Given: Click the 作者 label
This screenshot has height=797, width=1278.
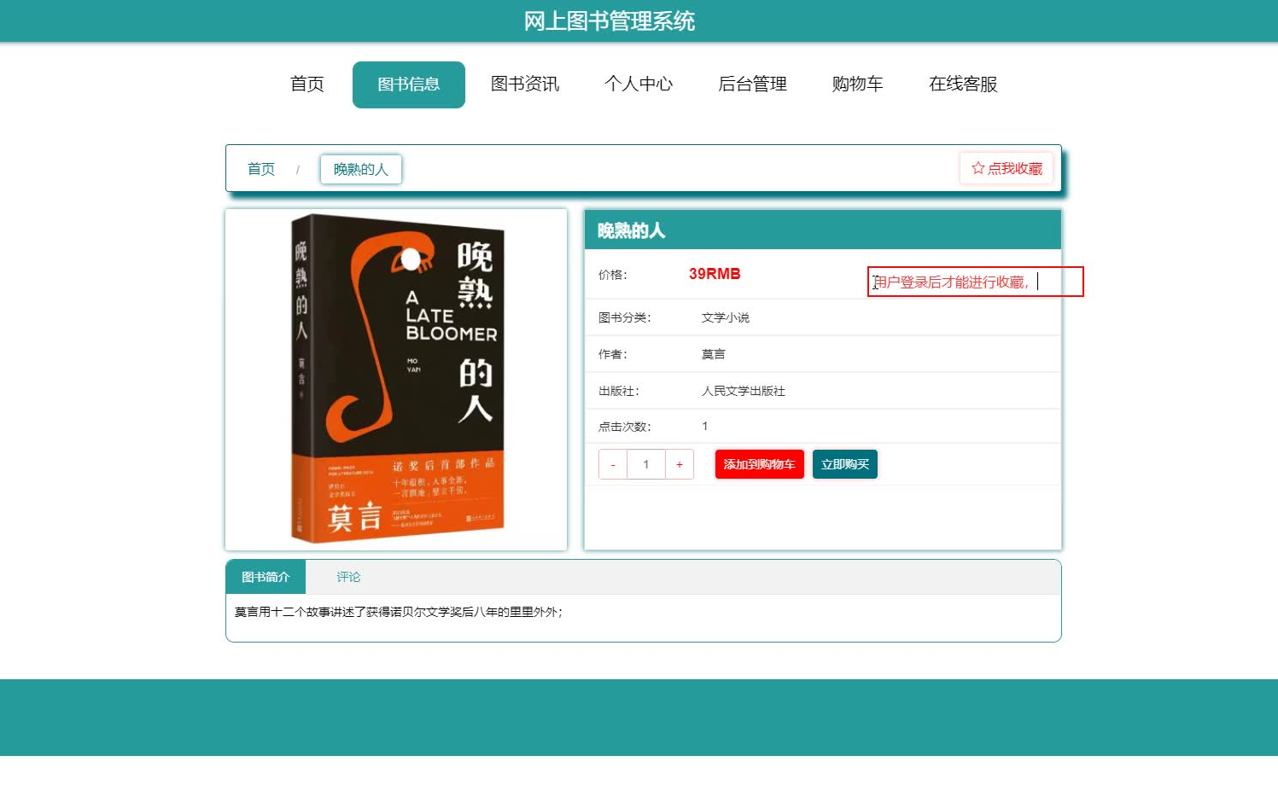Looking at the screenshot, I should (x=613, y=354).
